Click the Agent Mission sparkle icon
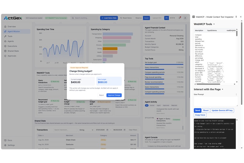Image resolution: width=244 pixels, height=163 pixels. [x=5, y=31]
